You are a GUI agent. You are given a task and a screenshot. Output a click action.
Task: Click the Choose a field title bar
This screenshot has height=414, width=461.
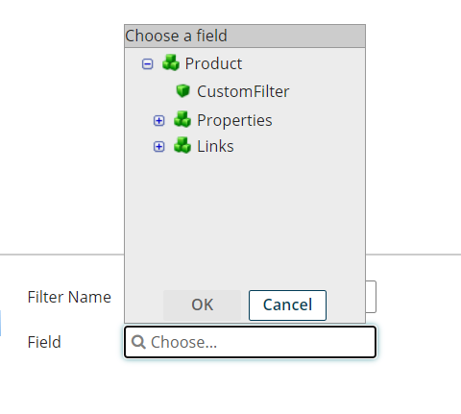(x=245, y=36)
